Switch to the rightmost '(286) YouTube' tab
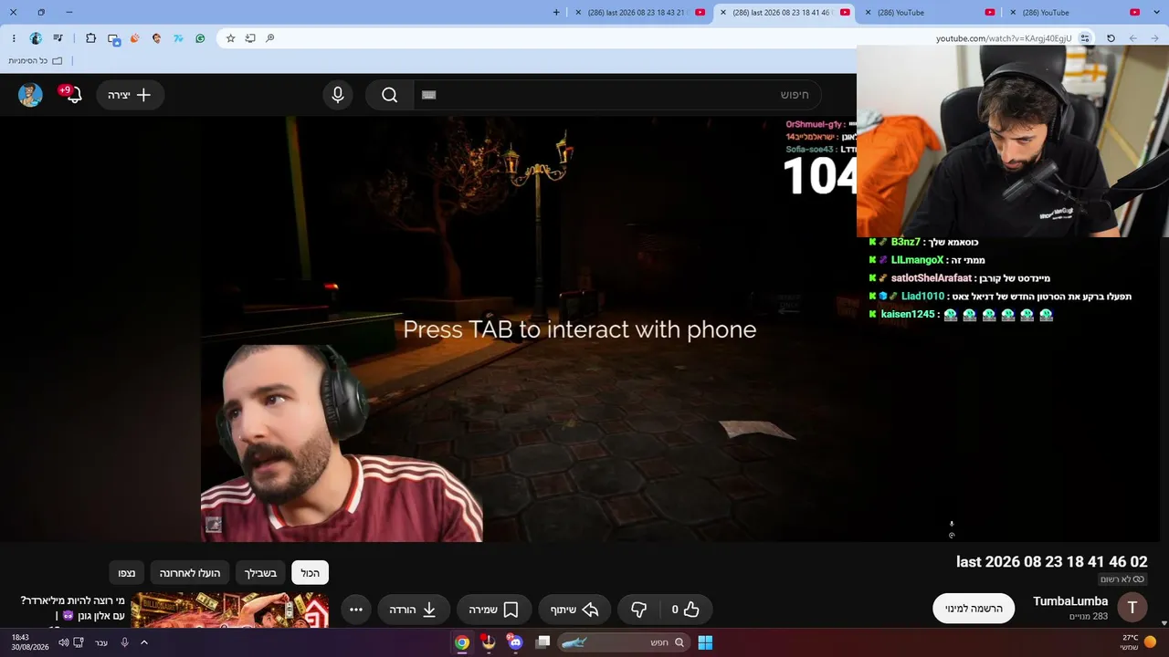Image resolution: width=1169 pixels, height=657 pixels. (x=1073, y=12)
